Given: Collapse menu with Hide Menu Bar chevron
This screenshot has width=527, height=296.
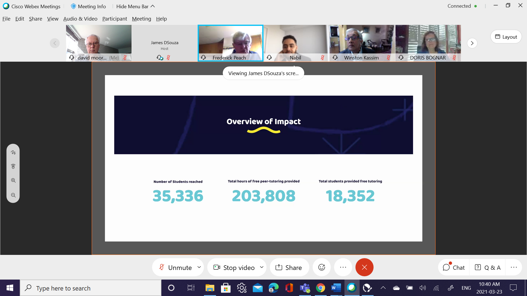Looking at the screenshot, I should pos(153,6).
